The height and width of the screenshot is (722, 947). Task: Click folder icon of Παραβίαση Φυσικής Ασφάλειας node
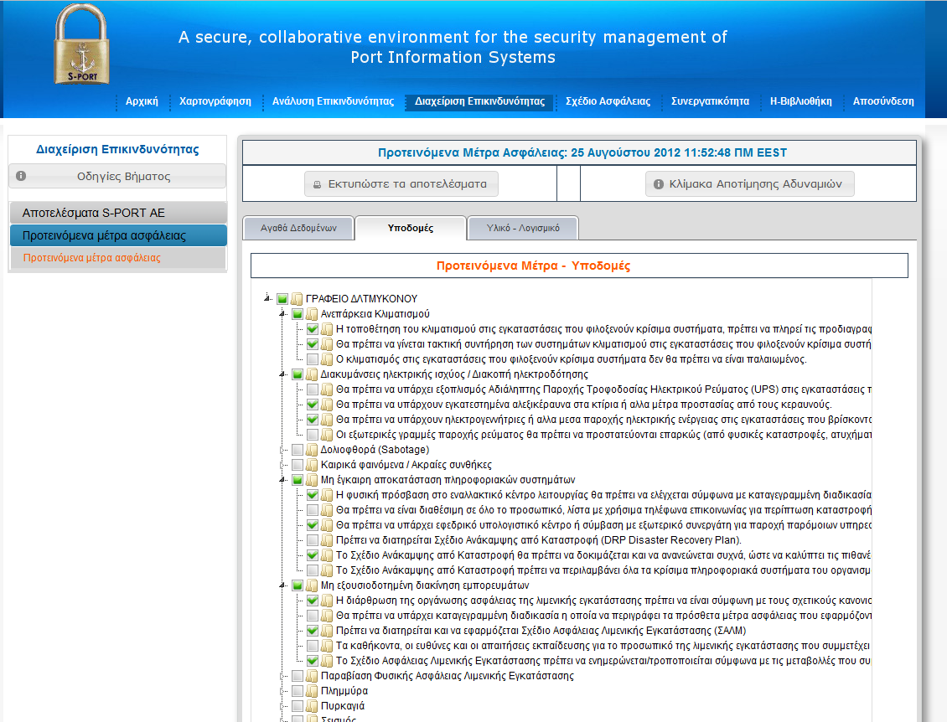[312, 676]
